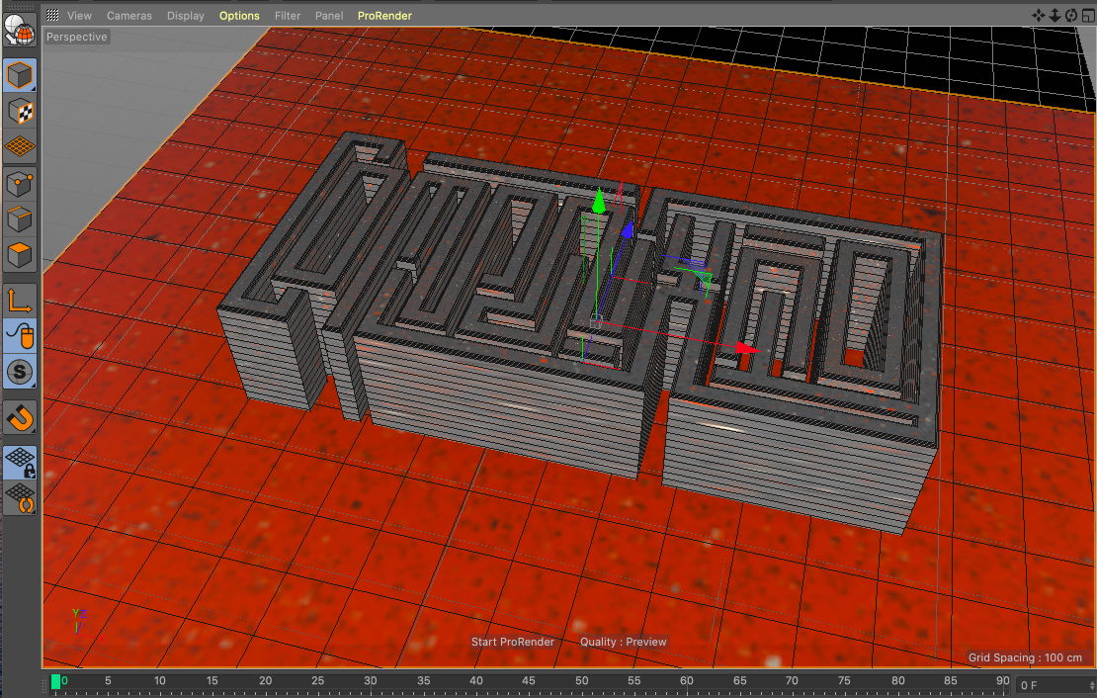1097x698 pixels.
Task: Click frame 75 on the timeline ruler
Action: 844,680
